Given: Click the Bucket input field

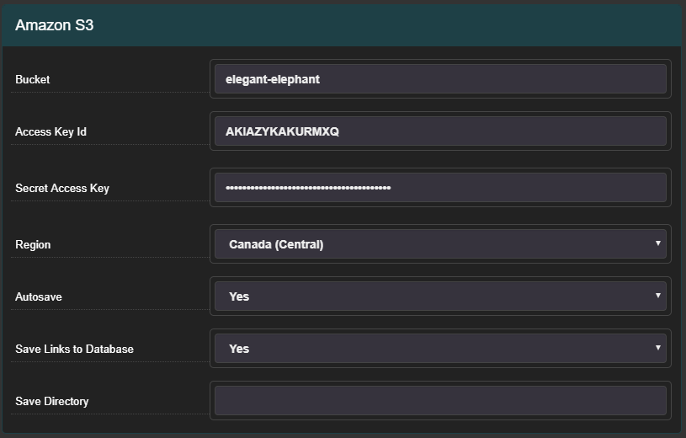Looking at the screenshot, I should click(440, 79).
